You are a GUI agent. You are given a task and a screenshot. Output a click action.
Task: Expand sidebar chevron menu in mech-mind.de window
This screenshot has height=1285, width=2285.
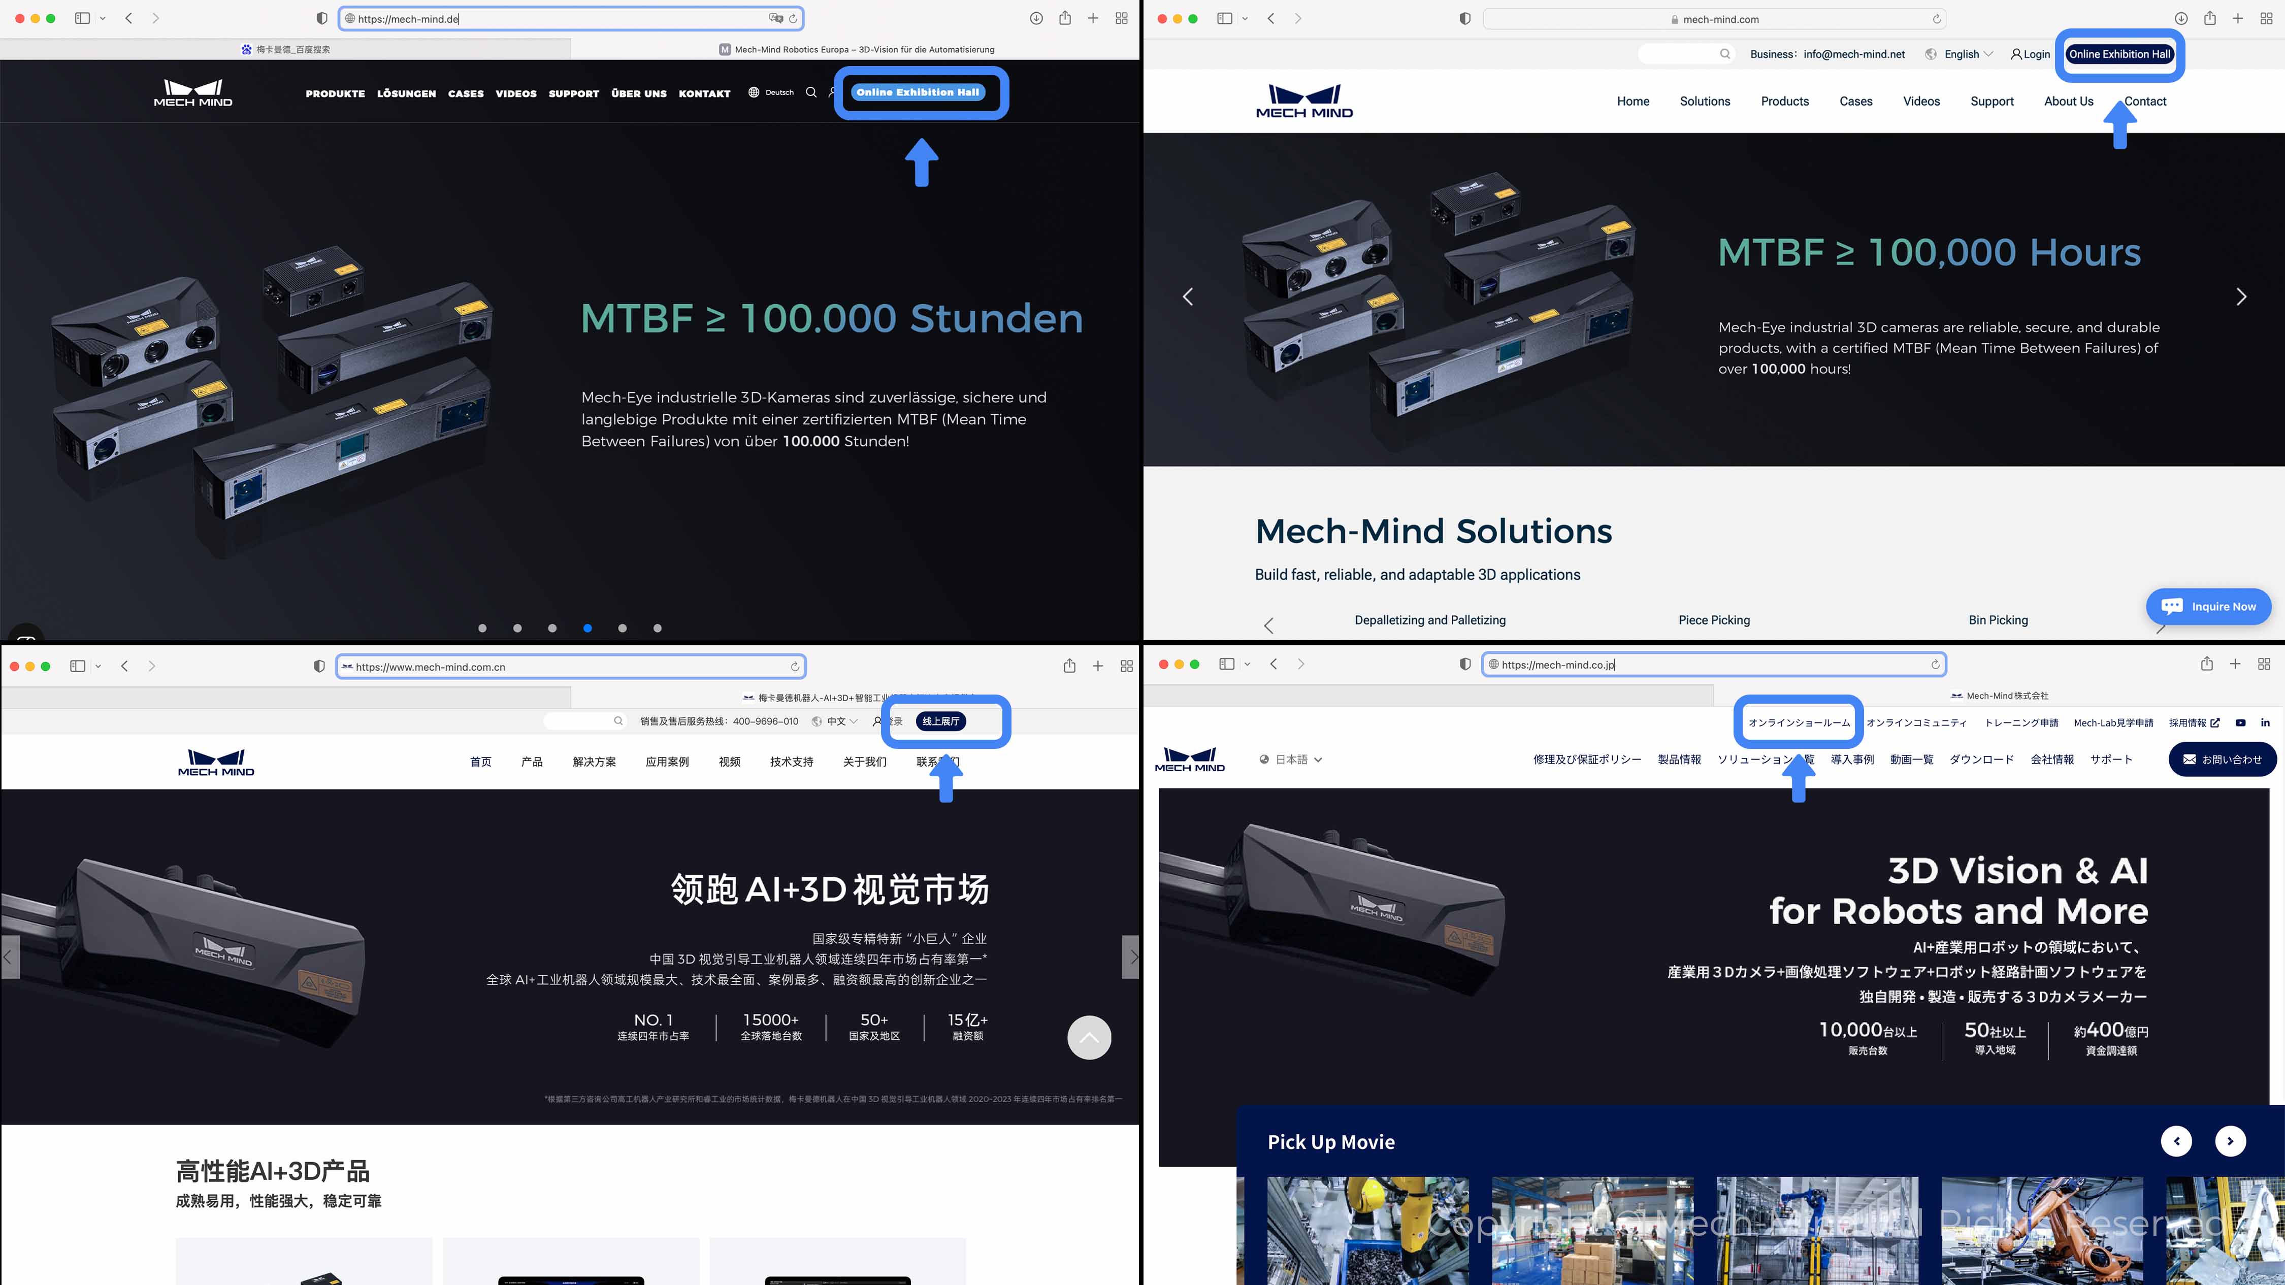tap(103, 19)
